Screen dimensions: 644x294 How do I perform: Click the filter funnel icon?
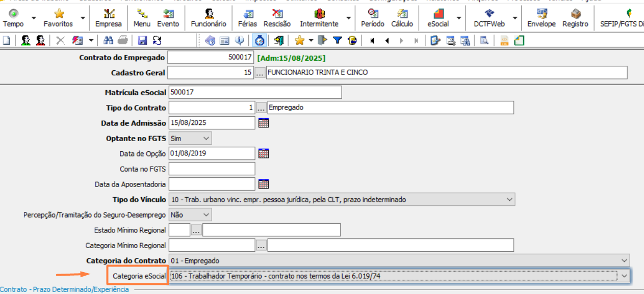tap(337, 41)
